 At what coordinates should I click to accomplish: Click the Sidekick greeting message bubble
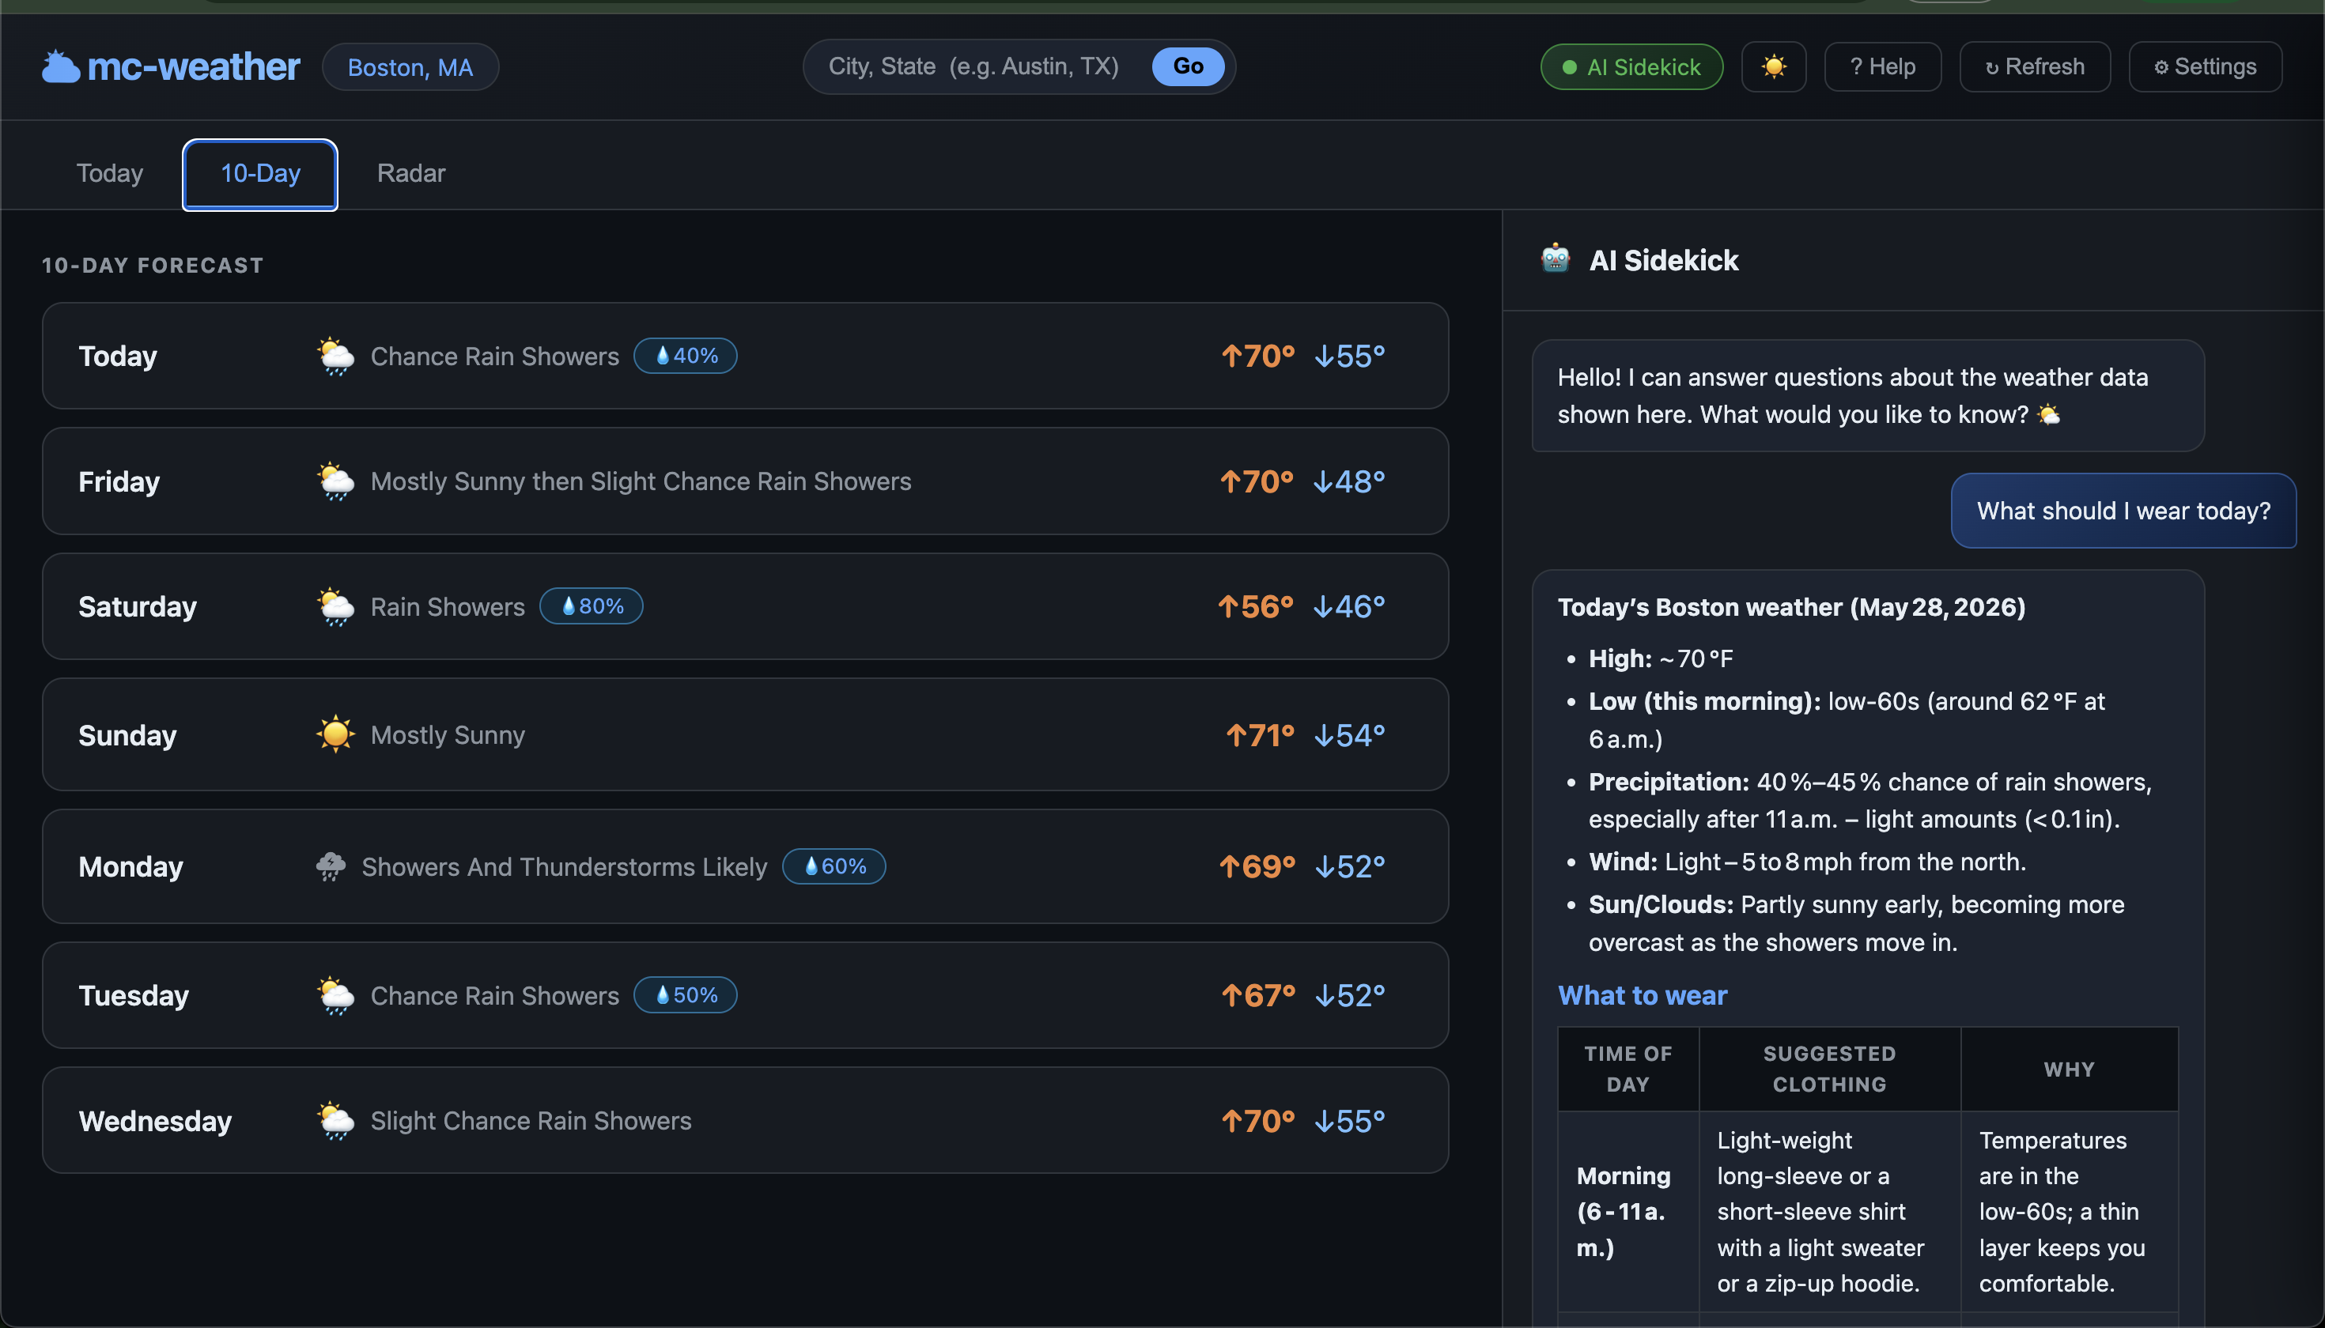1868,396
